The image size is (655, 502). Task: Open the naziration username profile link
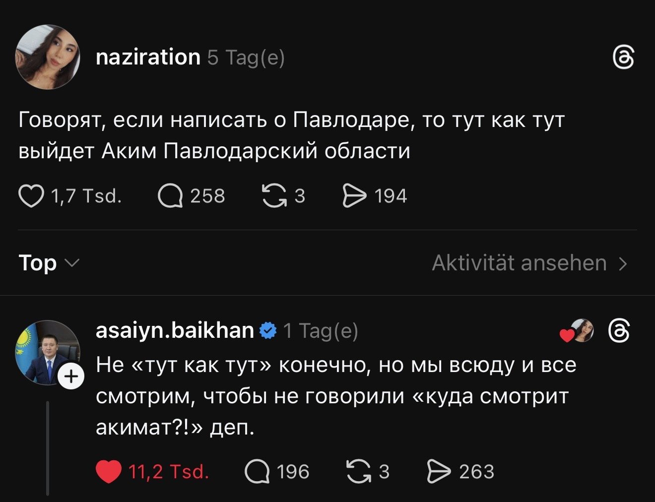[147, 58]
